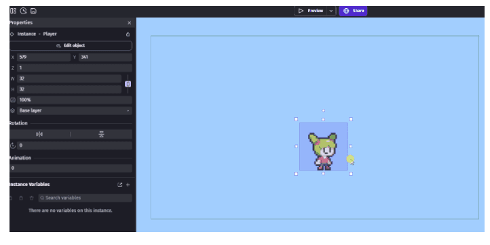Click the Preview button
The width and height of the screenshot is (490, 245).
coord(311,11)
